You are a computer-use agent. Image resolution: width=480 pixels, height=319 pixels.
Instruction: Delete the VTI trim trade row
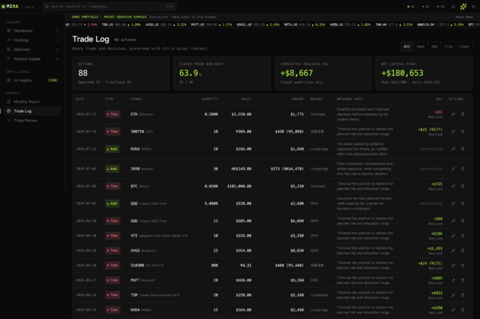(x=463, y=236)
